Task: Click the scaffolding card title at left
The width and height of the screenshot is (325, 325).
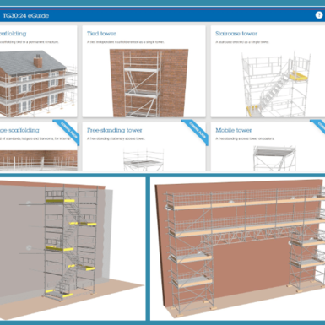Action: (13, 34)
